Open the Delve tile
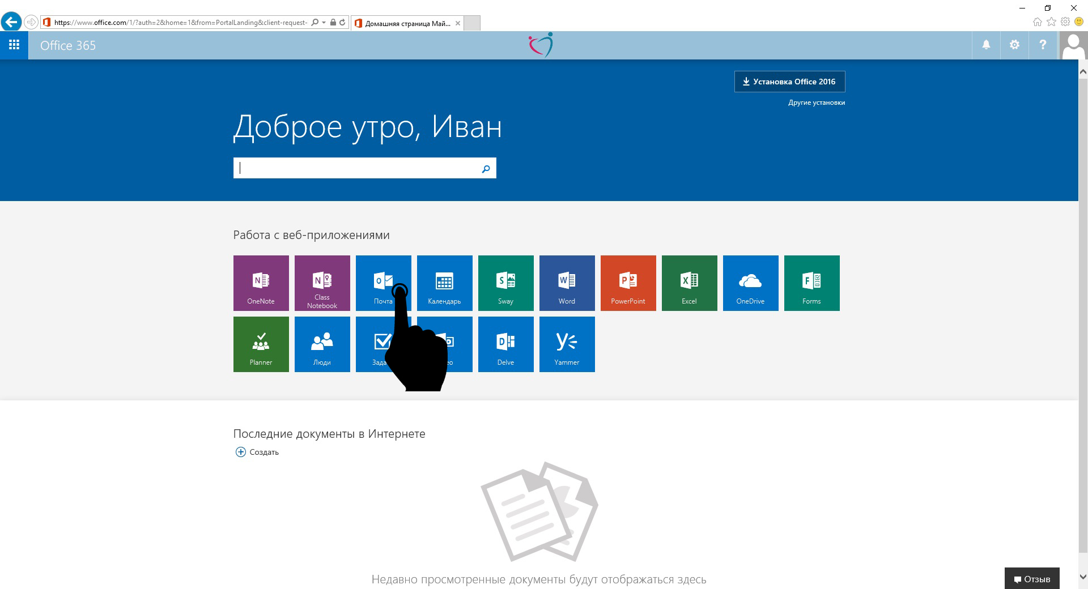The image size is (1088, 589). coord(505,344)
